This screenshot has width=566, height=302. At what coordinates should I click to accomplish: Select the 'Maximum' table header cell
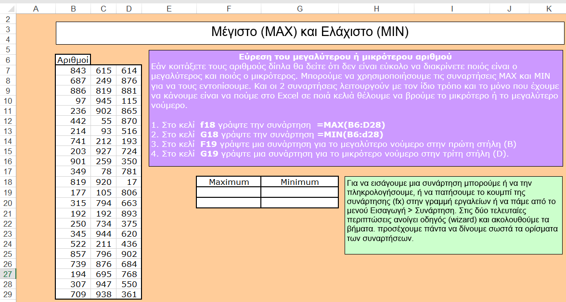coord(229,182)
